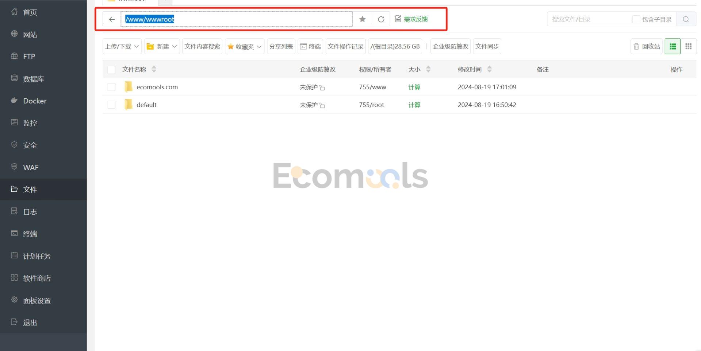Click the WAF shield icon in sidebar
The image size is (701, 351).
14,167
